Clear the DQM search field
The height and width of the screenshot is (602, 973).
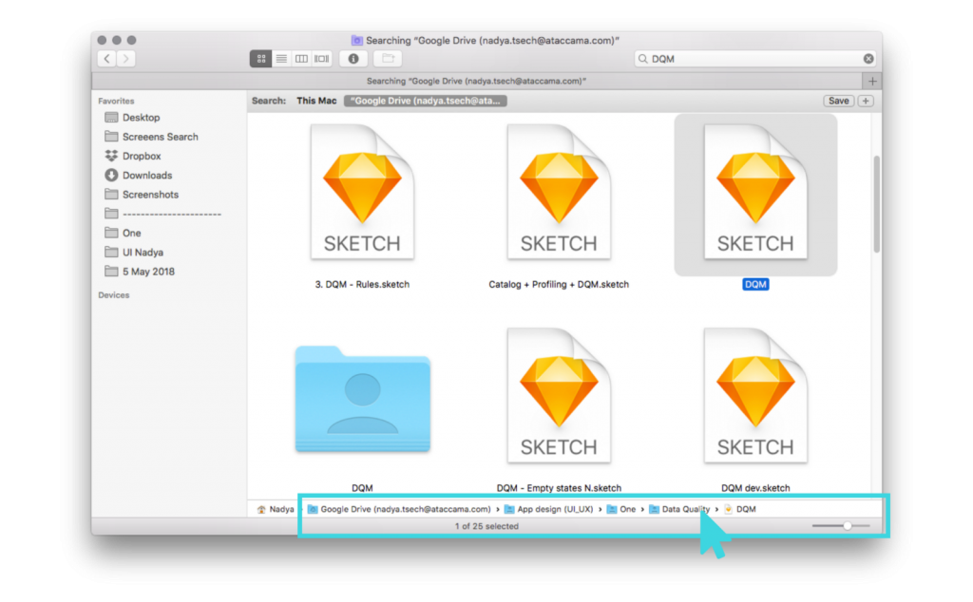click(x=868, y=59)
